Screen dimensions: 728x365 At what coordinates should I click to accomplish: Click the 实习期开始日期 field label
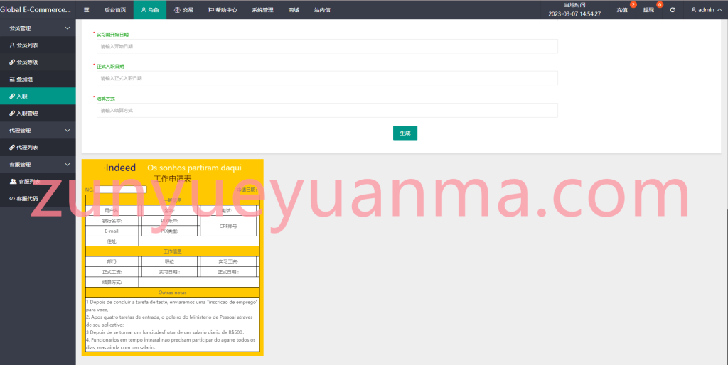pyautogui.click(x=112, y=35)
